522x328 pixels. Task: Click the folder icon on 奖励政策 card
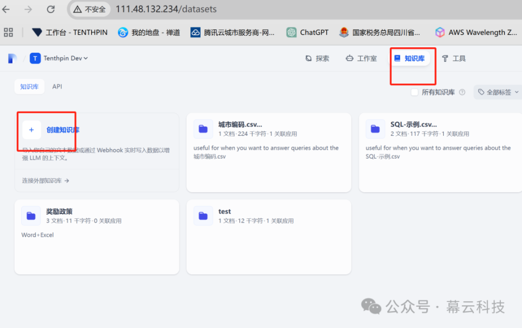(31, 215)
